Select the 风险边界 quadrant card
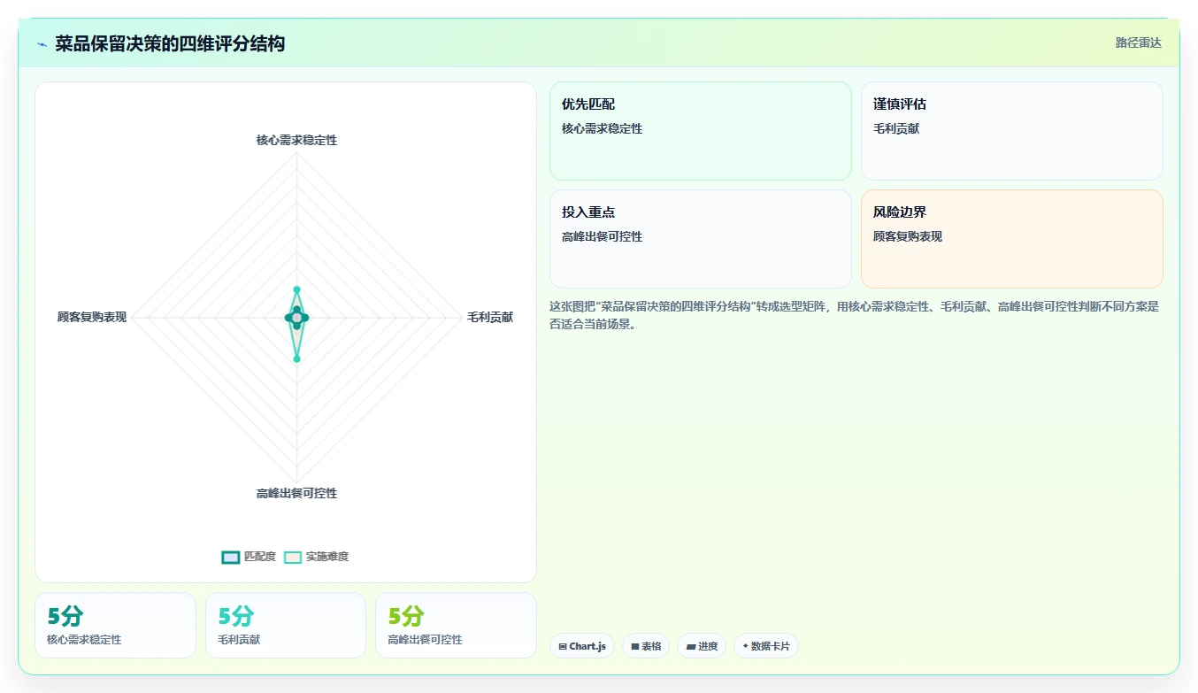1198x693 pixels. tap(1012, 239)
